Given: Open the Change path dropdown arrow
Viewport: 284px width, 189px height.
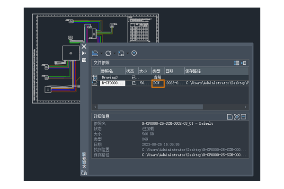Looking at the screenshot, I should (127, 53).
